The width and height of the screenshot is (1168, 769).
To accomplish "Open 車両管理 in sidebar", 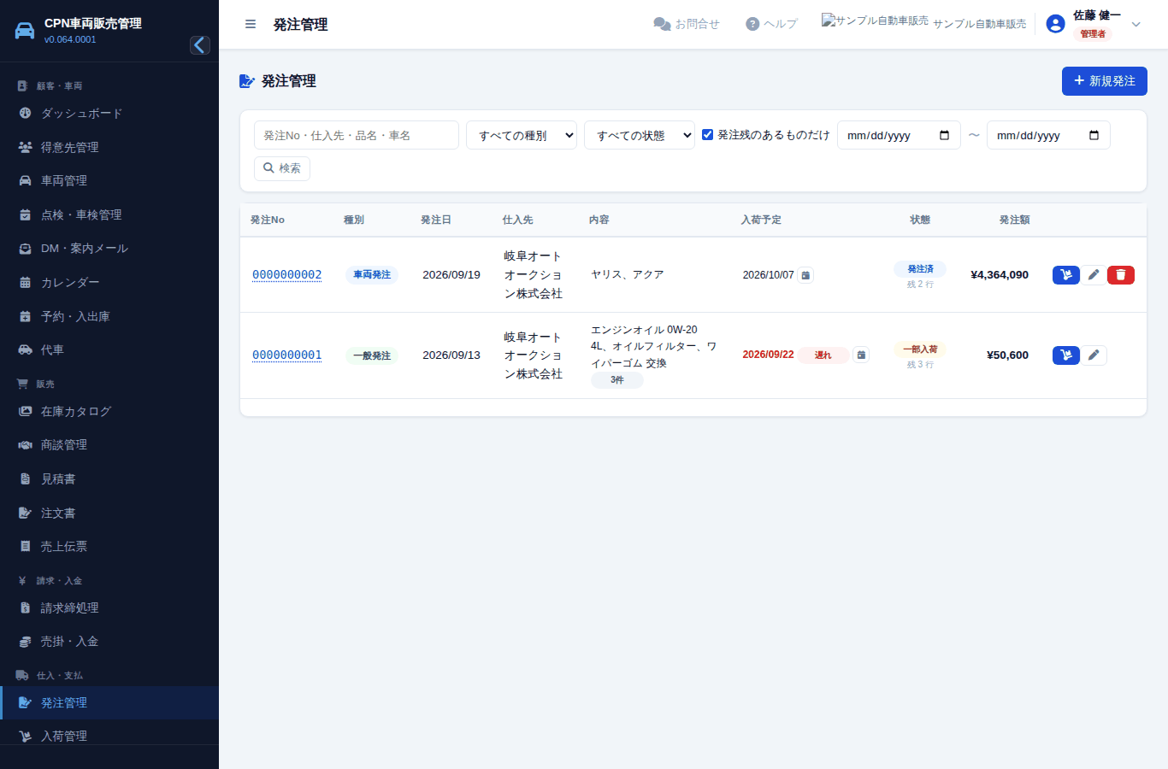I will [x=109, y=181].
